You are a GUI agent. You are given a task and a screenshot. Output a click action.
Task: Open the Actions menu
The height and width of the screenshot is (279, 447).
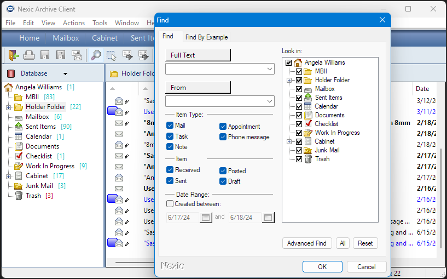click(74, 23)
